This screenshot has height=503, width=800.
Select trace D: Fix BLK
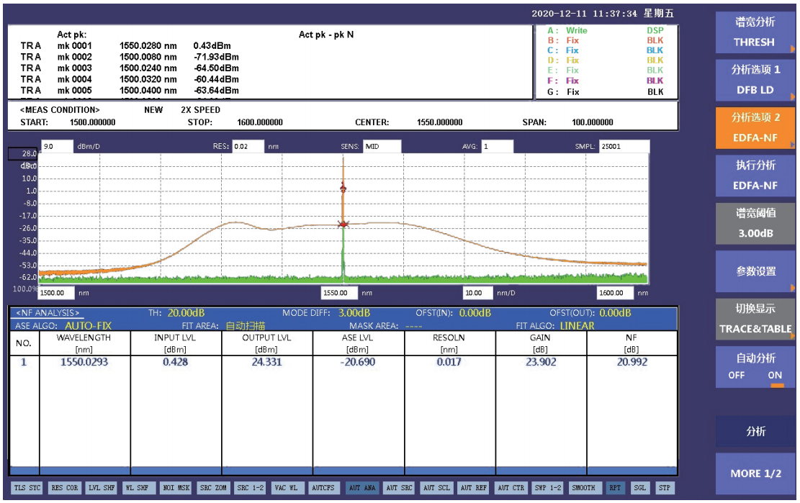click(x=606, y=60)
